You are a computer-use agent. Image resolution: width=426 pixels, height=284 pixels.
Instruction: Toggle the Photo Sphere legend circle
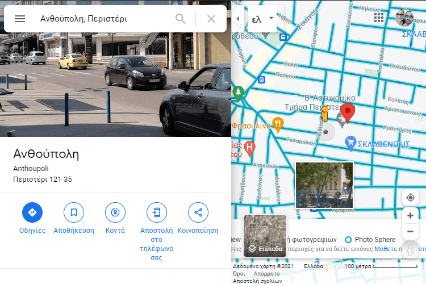pos(348,240)
